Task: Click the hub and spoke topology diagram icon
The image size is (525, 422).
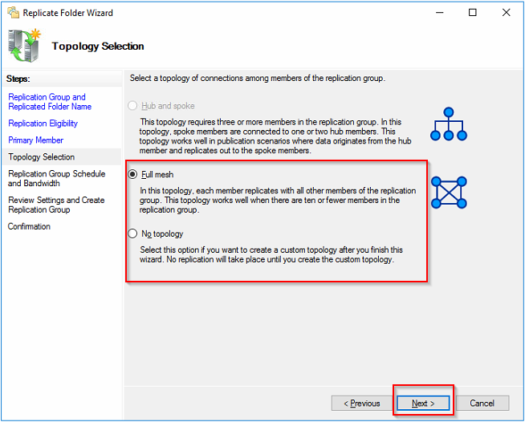Action: (448, 125)
